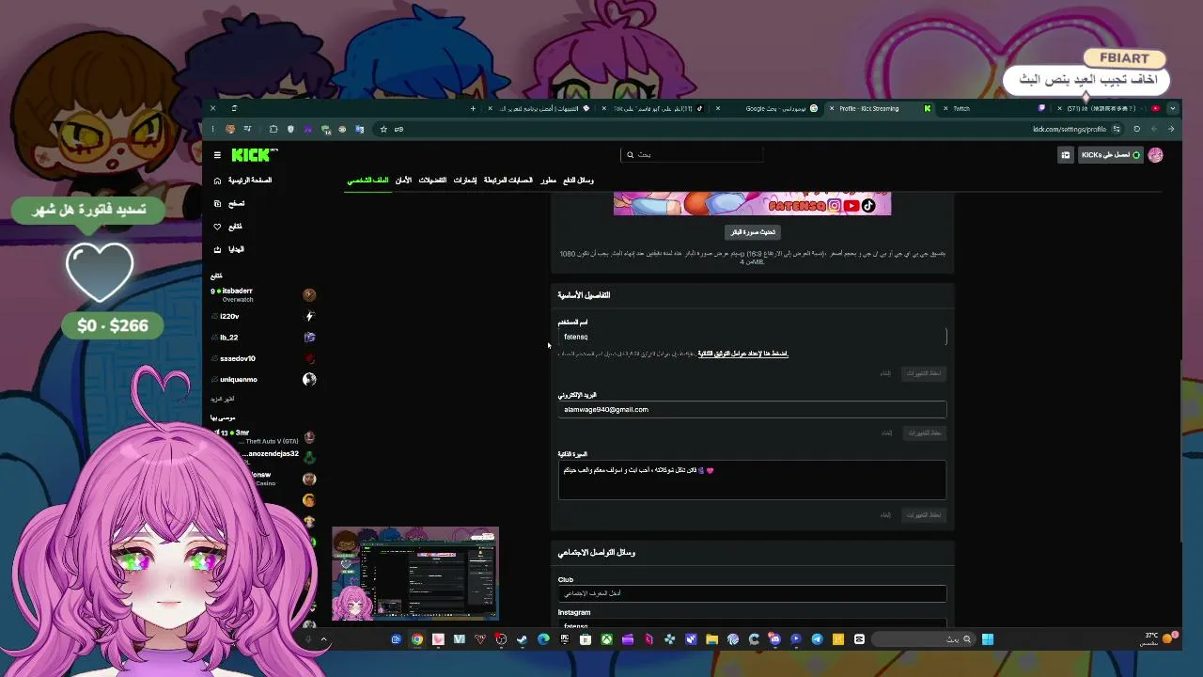Open a new browser tab with plus
1203x677 pixels.
click(x=473, y=108)
